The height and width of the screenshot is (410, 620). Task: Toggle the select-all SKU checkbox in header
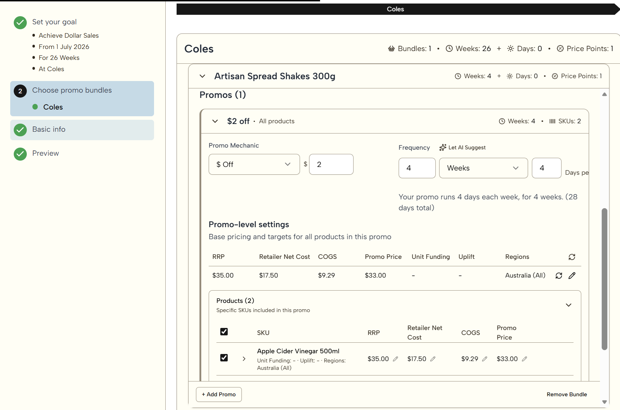[x=224, y=331]
